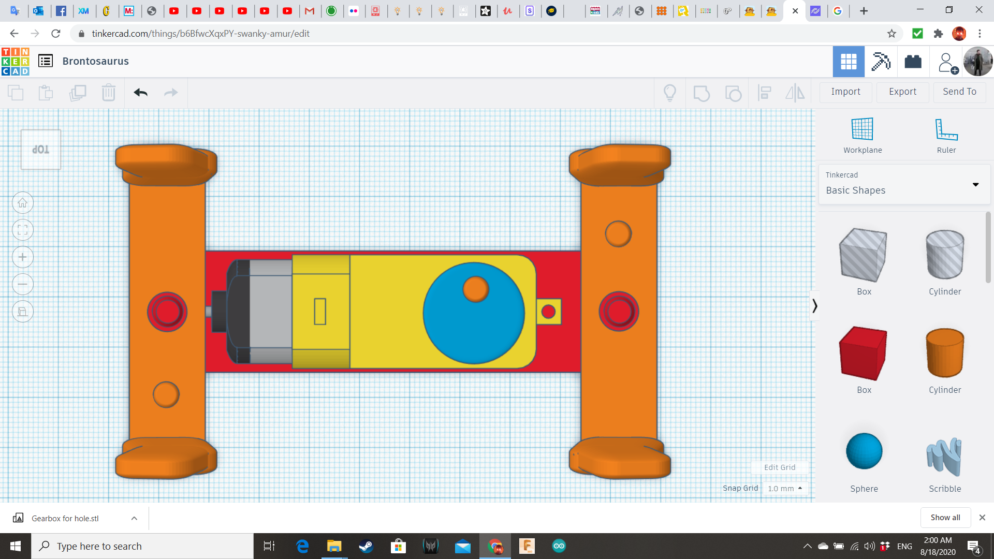Image resolution: width=994 pixels, height=559 pixels.
Task: Click the Export button
Action: [902, 92]
